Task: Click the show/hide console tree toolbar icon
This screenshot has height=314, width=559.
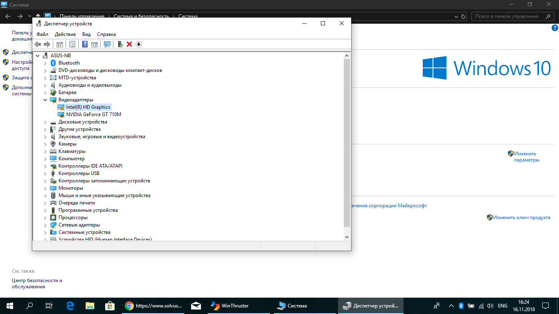Action: tap(60, 44)
